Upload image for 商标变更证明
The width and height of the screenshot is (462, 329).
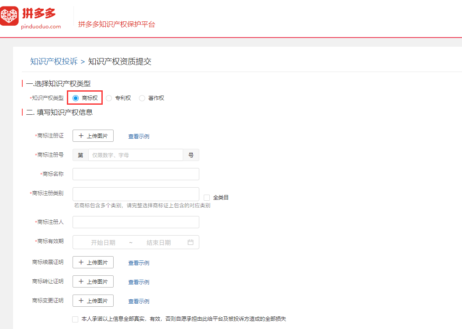pyautogui.click(x=93, y=301)
